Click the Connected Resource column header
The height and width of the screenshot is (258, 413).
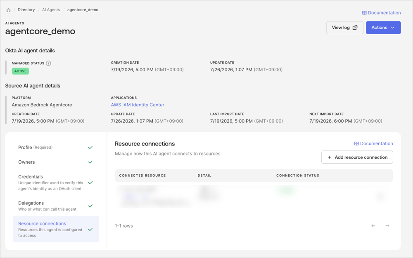click(x=142, y=176)
